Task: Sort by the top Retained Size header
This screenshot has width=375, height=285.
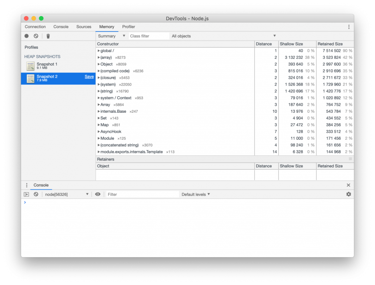Action: [x=335, y=44]
